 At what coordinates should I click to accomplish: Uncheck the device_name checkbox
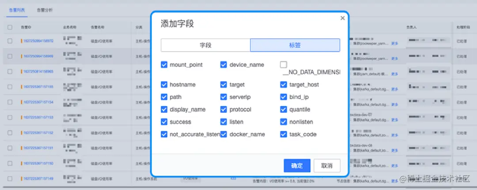pyautogui.click(x=223, y=65)
